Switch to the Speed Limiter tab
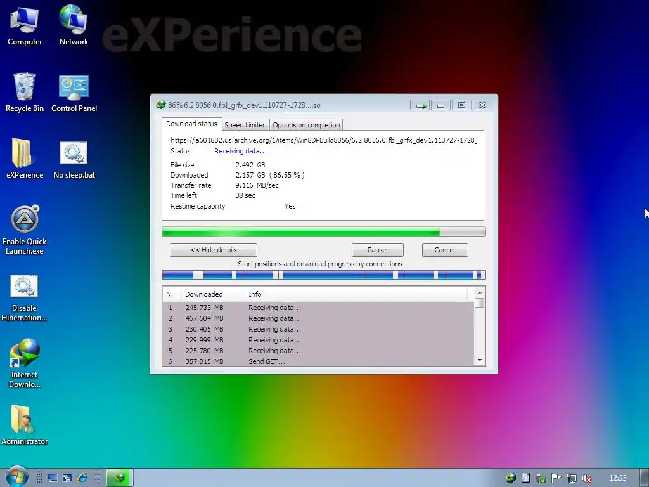The height and width of the screenshot is (487, 649). 245,125
